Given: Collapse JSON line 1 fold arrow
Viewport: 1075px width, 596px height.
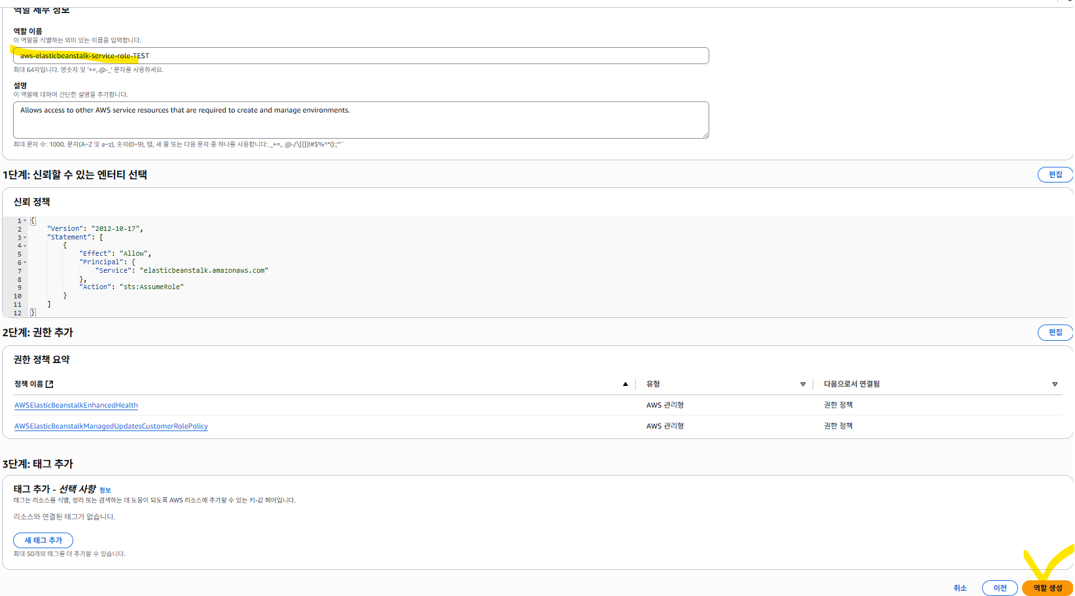Looking at the screenshot, I should pyautogui.click(x=25, y=220).
